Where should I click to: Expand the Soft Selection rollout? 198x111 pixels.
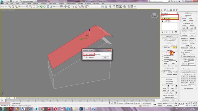(169, 79)
